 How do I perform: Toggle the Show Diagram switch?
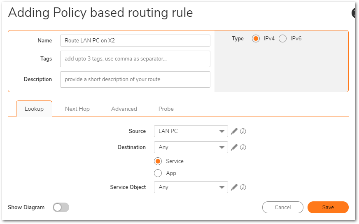click(x=61, y=207)
